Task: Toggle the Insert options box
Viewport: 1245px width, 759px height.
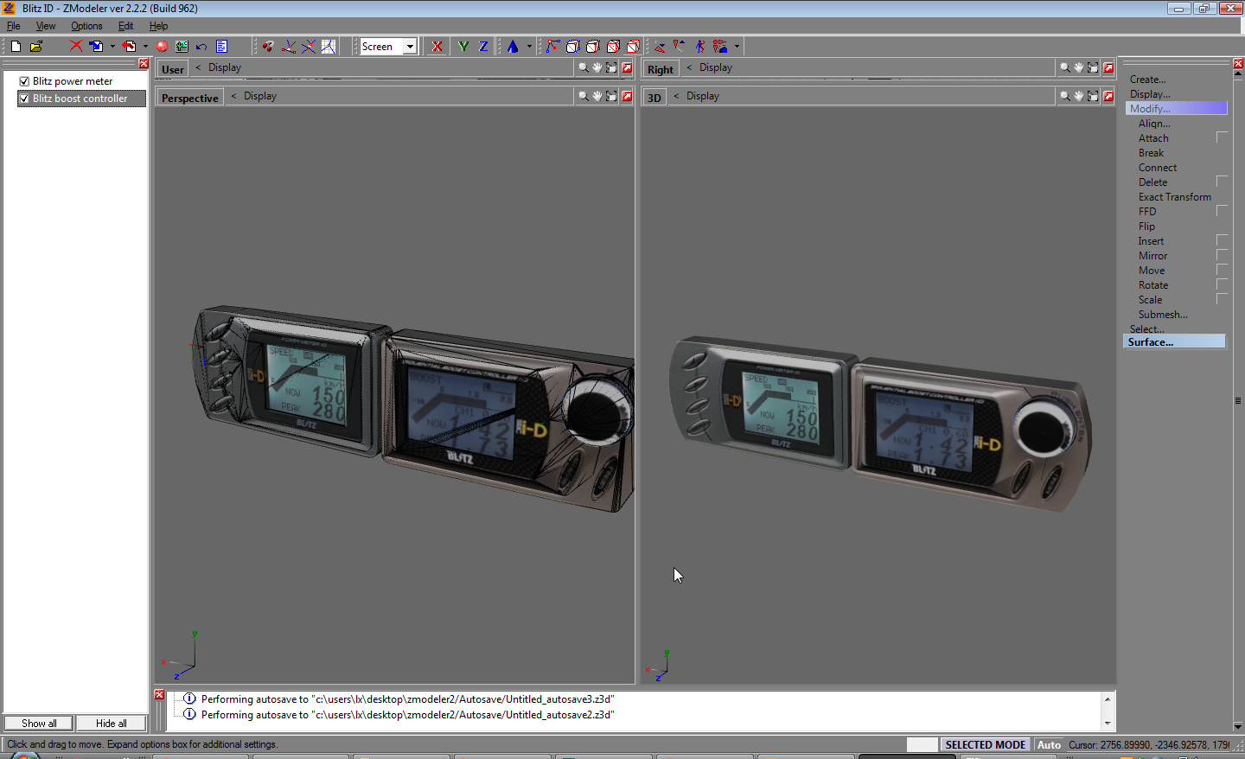Action: click(1222, 240)
